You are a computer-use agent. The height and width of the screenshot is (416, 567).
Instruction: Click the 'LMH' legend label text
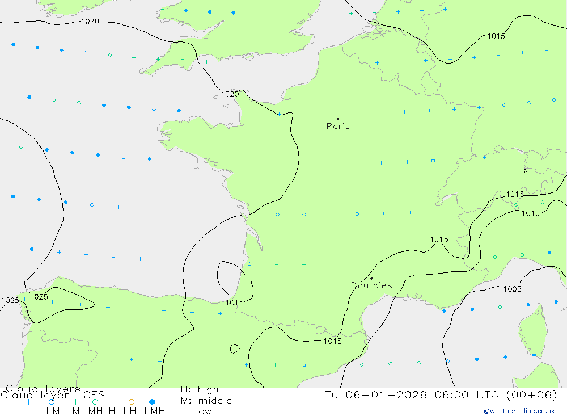click(155, 411)
